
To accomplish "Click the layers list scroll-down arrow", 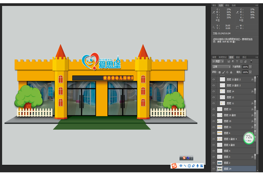I will [x=257, y=170].
